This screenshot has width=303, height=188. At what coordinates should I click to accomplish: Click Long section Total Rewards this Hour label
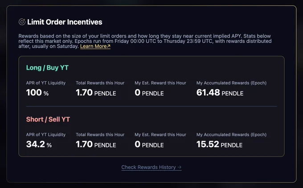coord(100,83)
